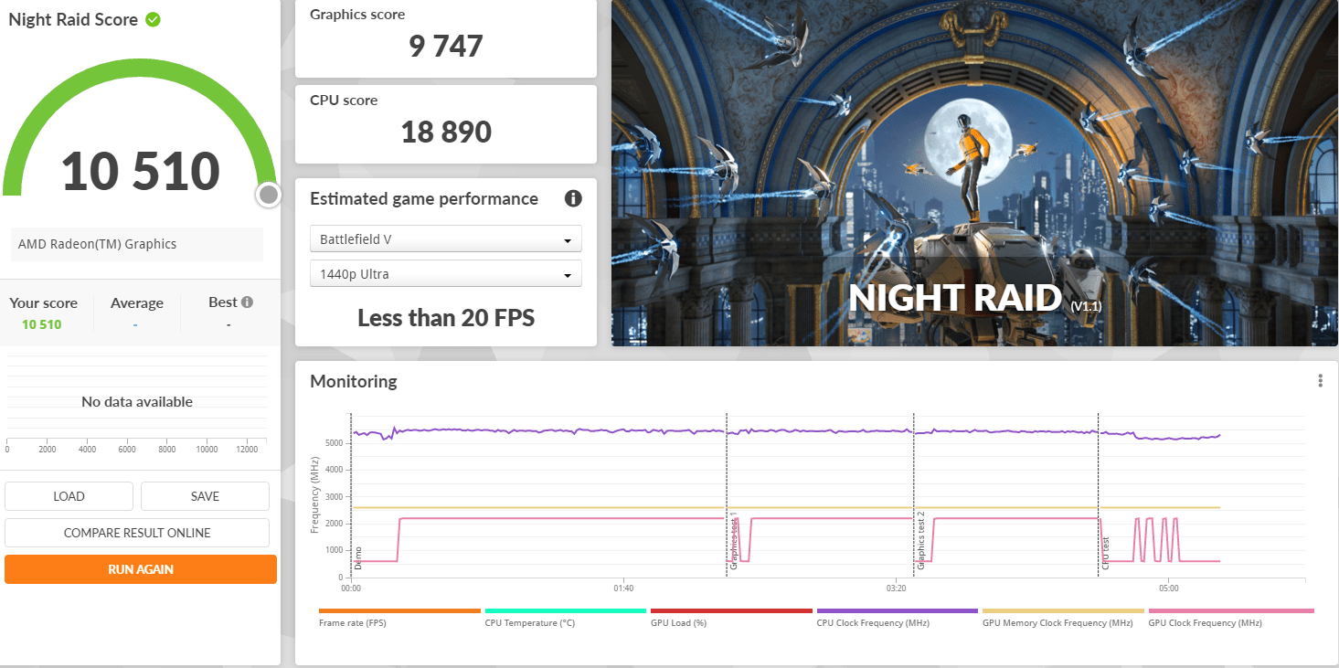
Task: Click the LOAD button
Action: pos(69,496)
